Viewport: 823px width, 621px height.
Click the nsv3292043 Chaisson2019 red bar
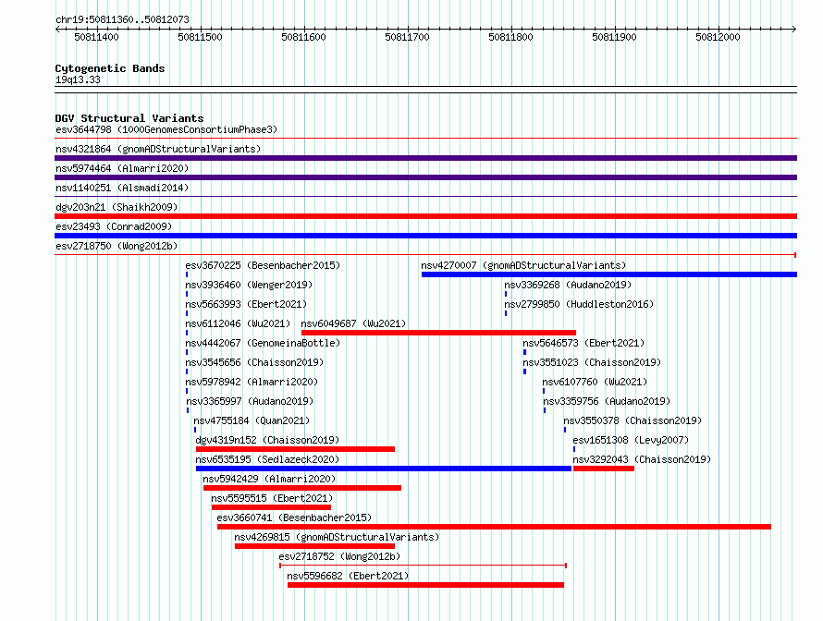(x=604, y=469)
